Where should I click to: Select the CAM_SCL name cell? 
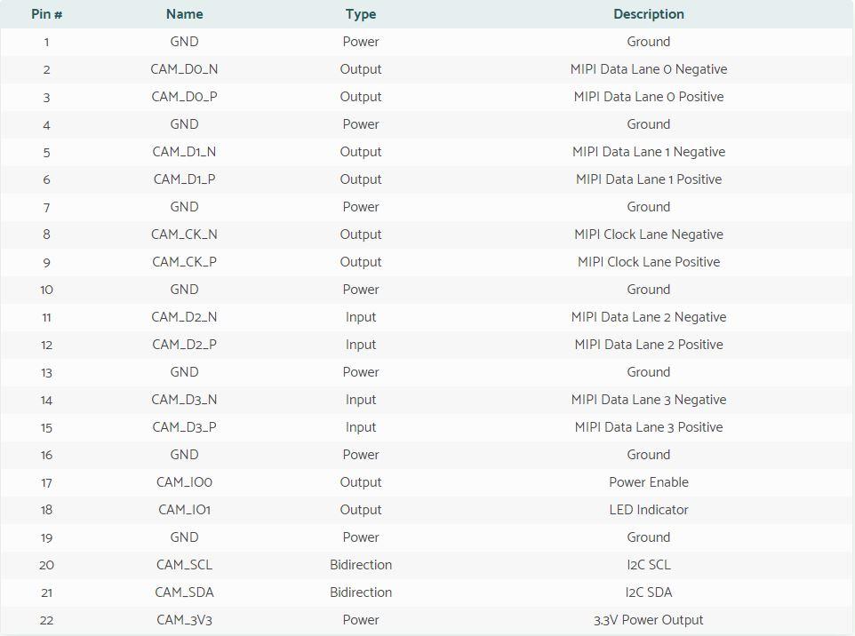(184, 565)
